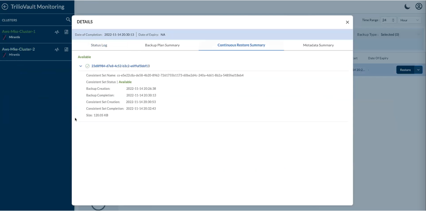
Task: Open the user profile icon
Action: click(419, 6)
